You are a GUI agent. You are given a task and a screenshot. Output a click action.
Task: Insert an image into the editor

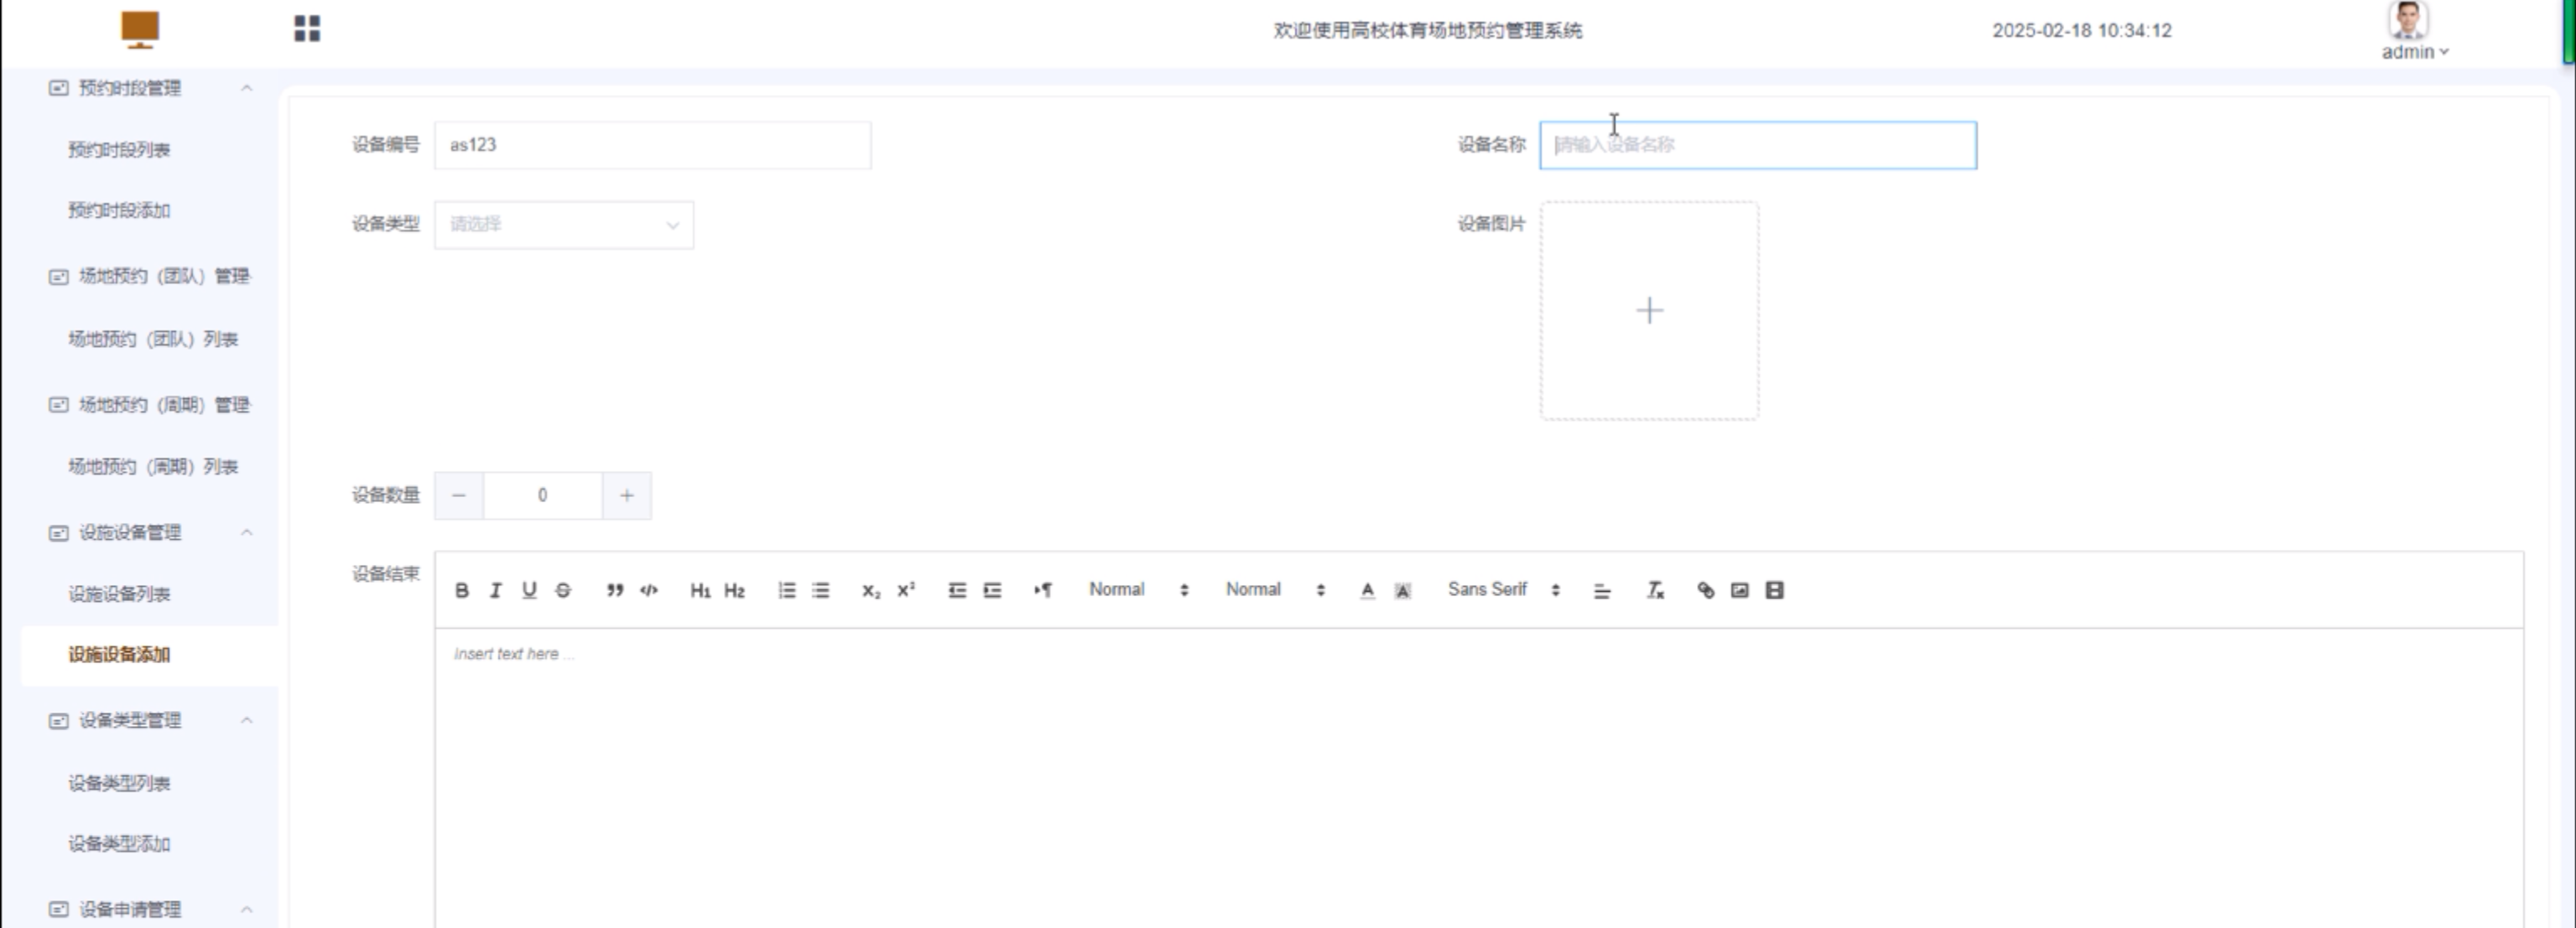click(x=1740, y=590)
